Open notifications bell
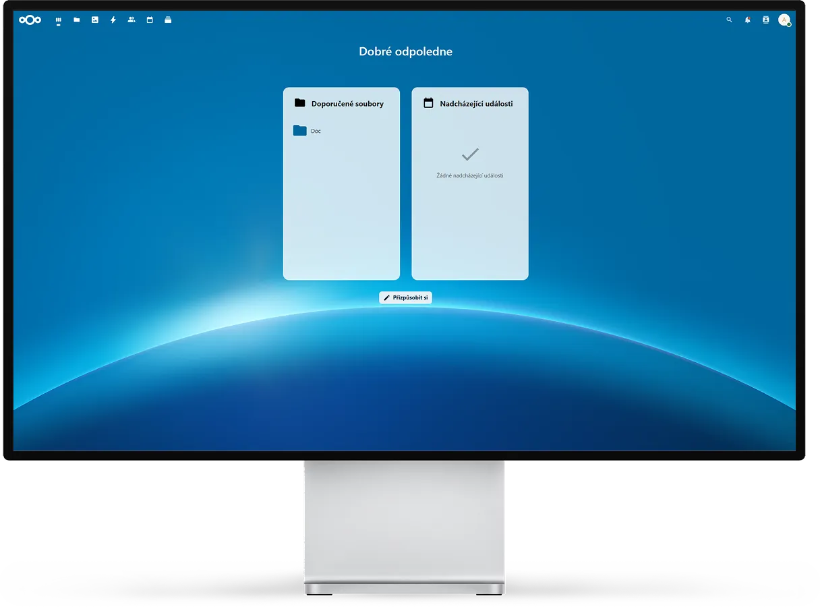820x607 pixels. [747, 20]
